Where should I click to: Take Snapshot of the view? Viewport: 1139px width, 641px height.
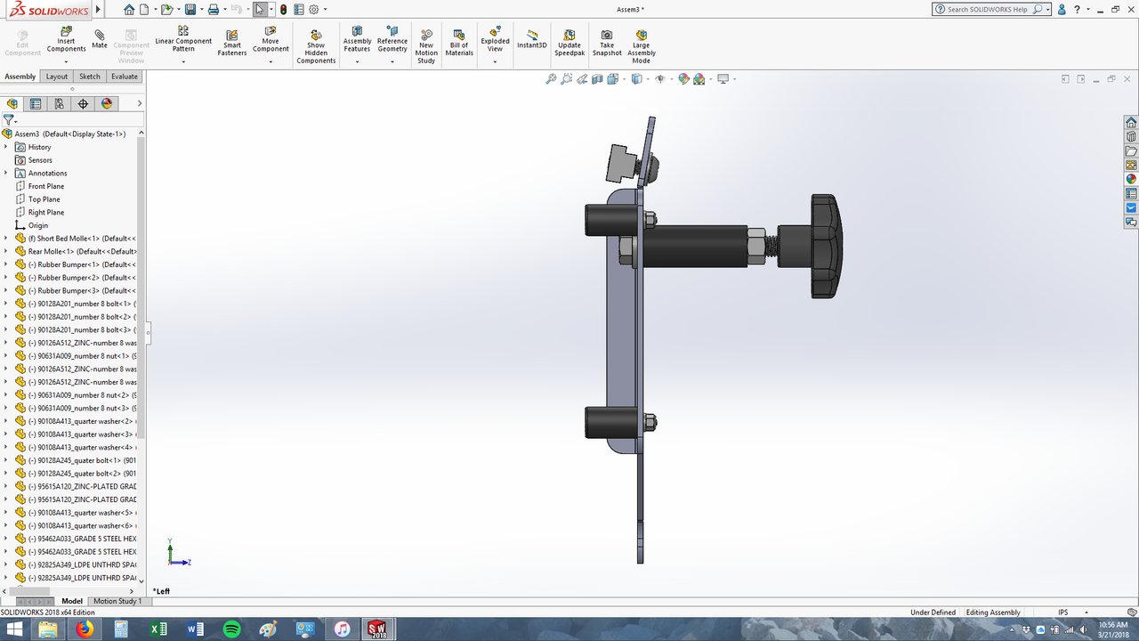tap(607, 43)
